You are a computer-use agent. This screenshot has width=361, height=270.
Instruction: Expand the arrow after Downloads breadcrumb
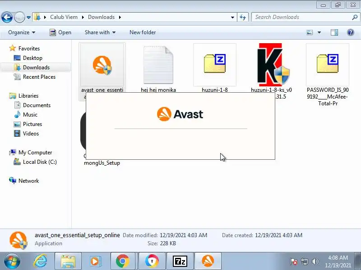(x=120, y=17)
